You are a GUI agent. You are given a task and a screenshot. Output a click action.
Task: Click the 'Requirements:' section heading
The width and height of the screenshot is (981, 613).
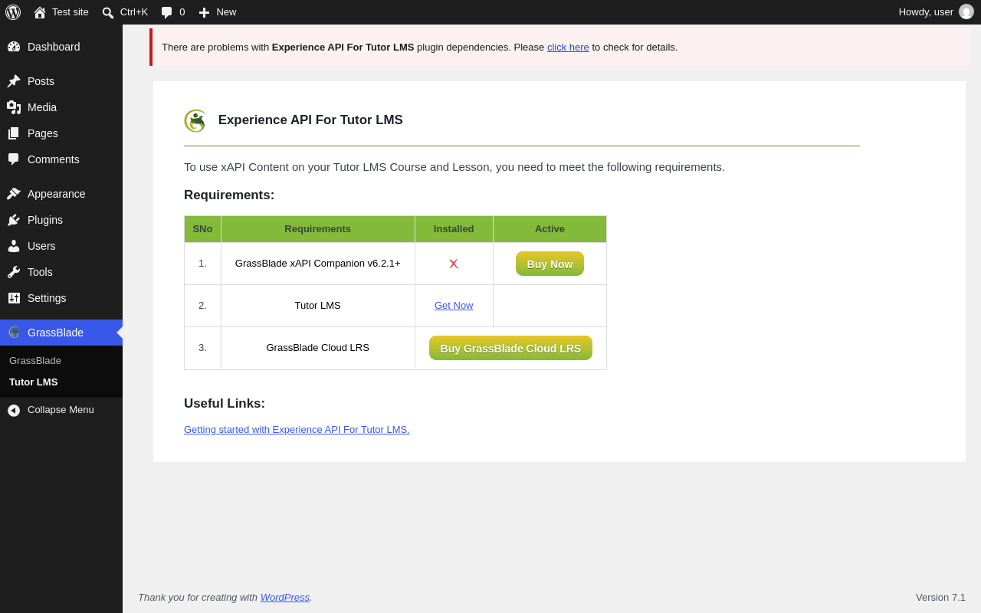tap(229, 195)
